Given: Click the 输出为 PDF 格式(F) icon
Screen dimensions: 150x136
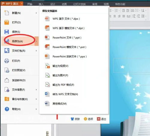Looking at the screenshot, I should 47,85.
